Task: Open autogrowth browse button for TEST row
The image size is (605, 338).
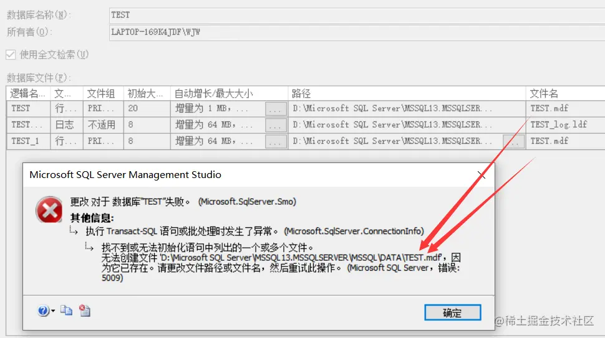Action: point(276,109)
